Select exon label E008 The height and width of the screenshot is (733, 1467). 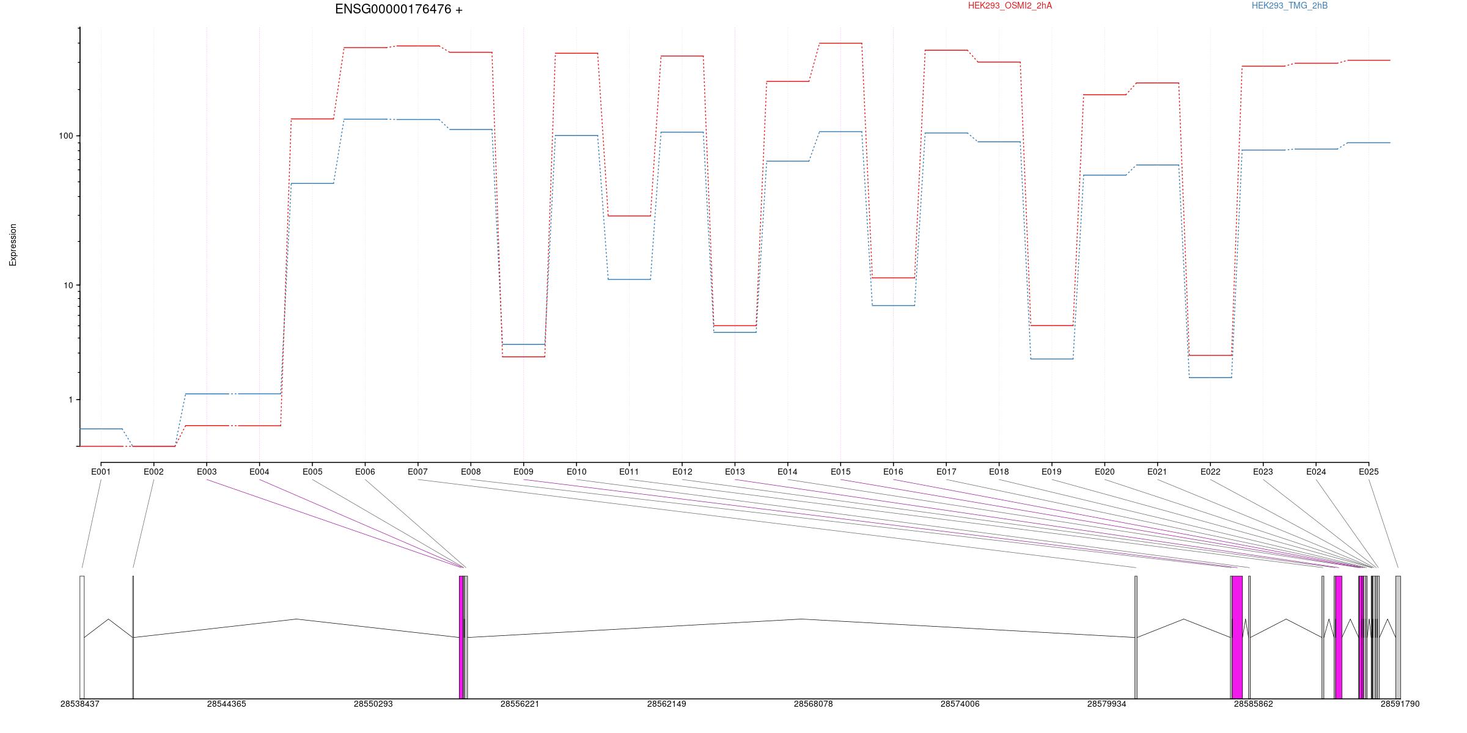(x=471, y=472)
